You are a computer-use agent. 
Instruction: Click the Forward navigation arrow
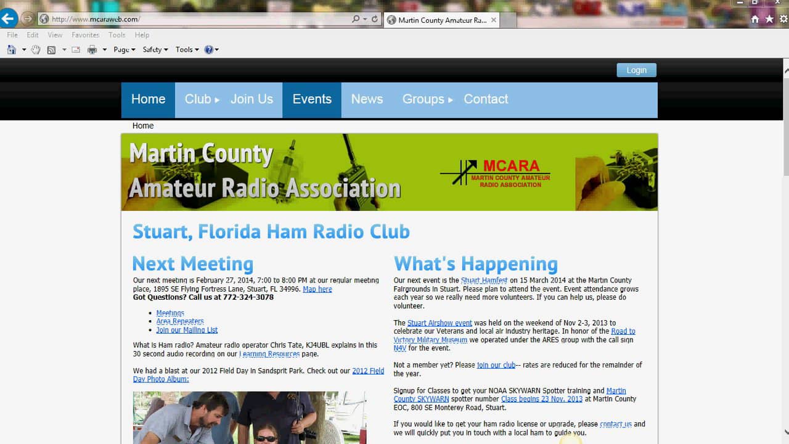27,18
